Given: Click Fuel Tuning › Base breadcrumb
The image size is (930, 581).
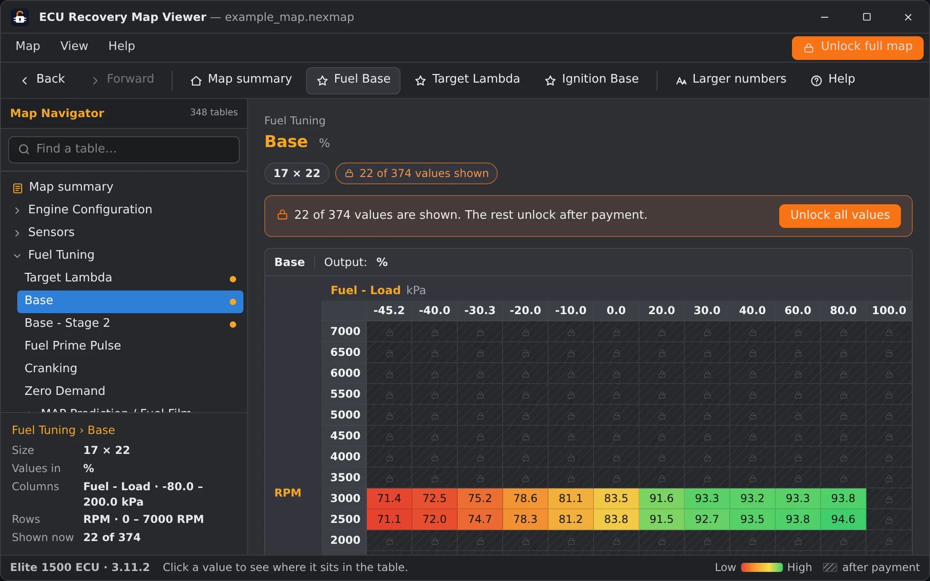Looking at the screenshot, I should click(x=63, y=430).
